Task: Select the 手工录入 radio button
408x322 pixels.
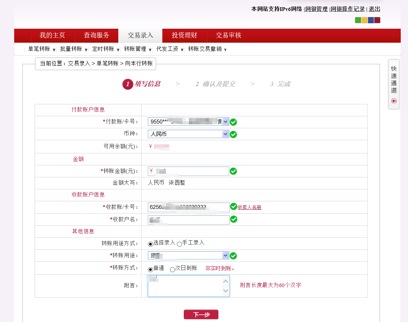Action: point(179,244)
